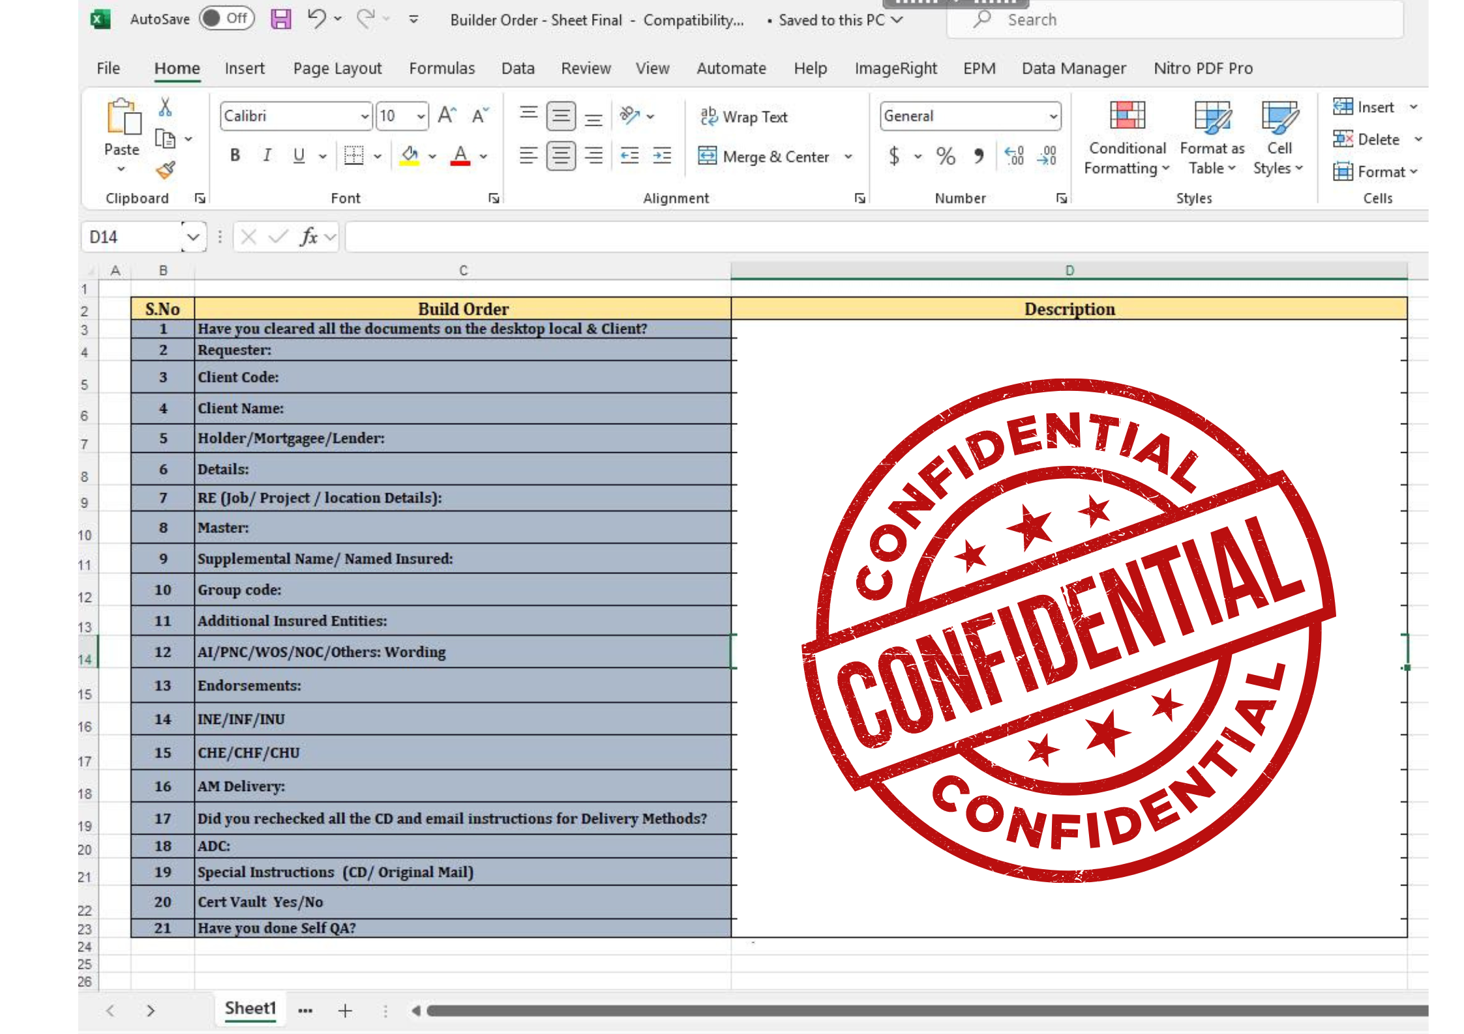Click the Percent Style icon
The height and width of the screenshot is (1034, 1464).
(x=945, y=156)
